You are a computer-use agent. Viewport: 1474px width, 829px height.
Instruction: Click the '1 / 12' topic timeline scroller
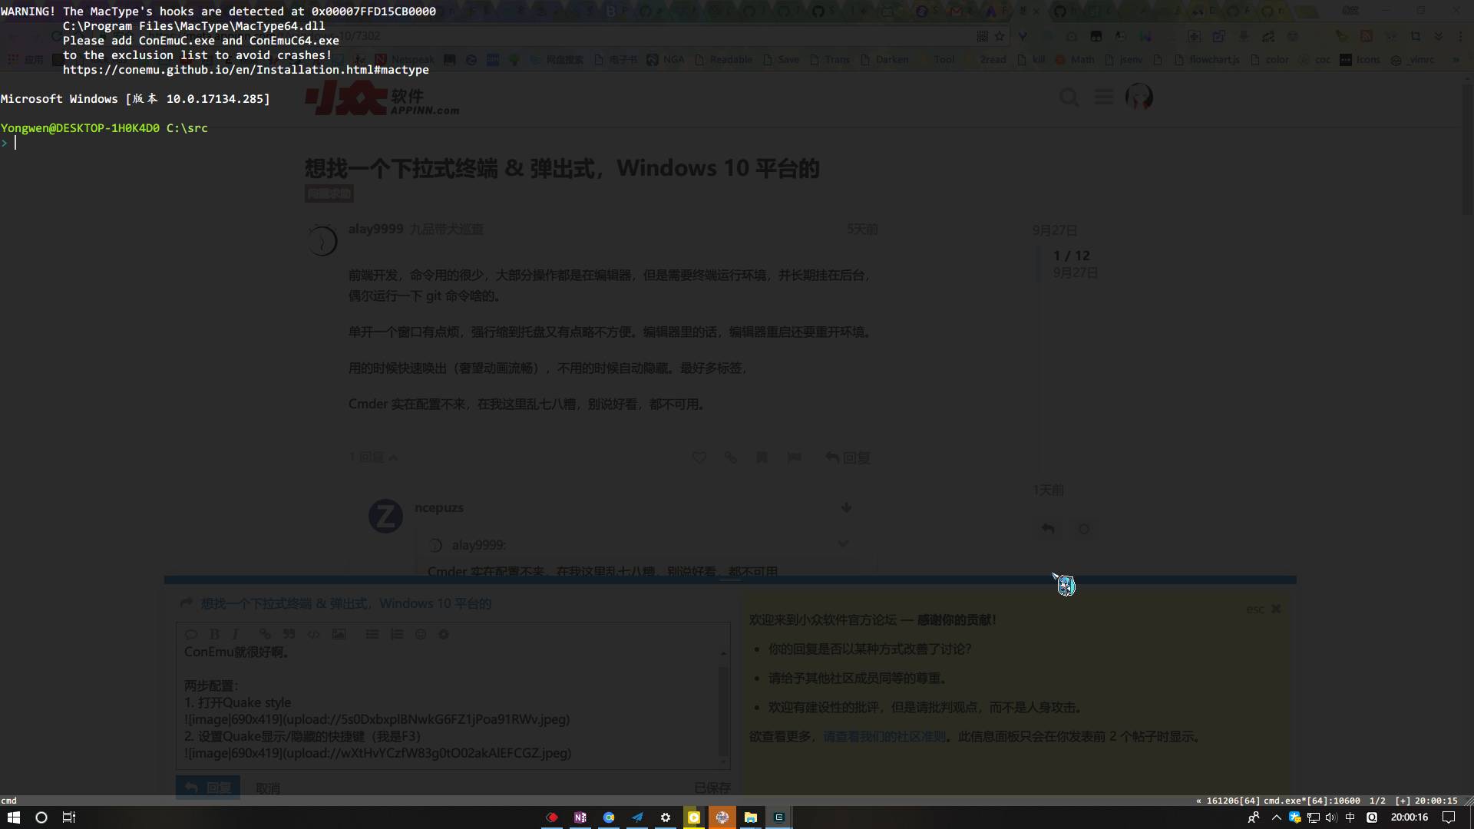pyautogui.click(x=1071, y=256)
